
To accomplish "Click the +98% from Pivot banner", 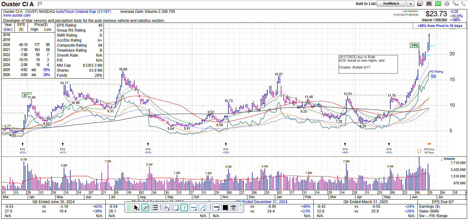I will (x=440, y=26).
